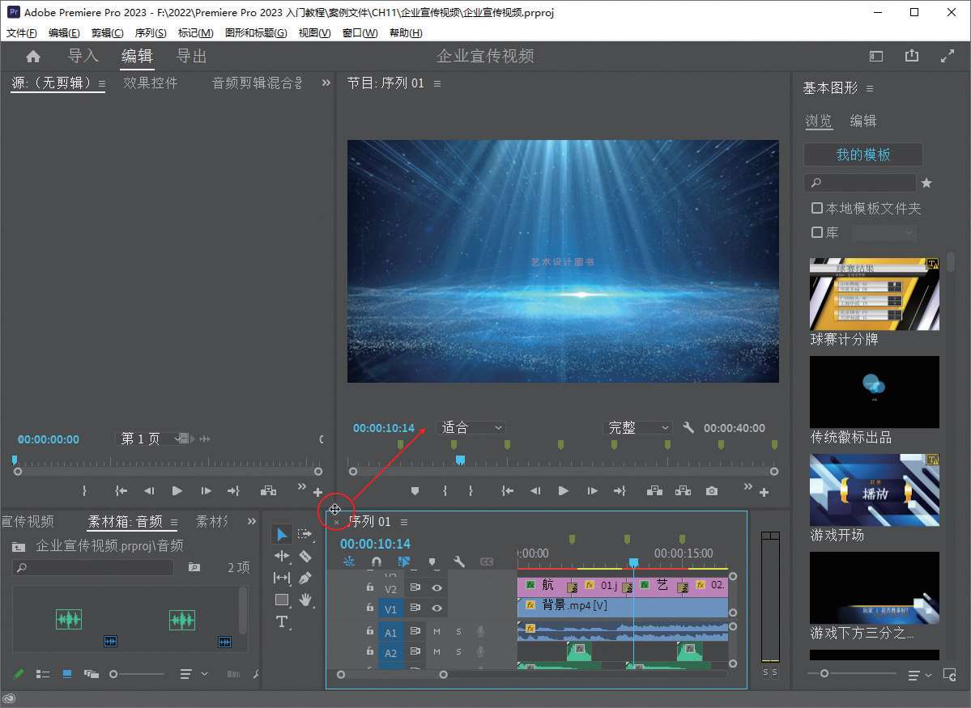Enable the 库 checkbox
Image resolution: width=971 pixels, height=708 pixels.
pos(817,232)
